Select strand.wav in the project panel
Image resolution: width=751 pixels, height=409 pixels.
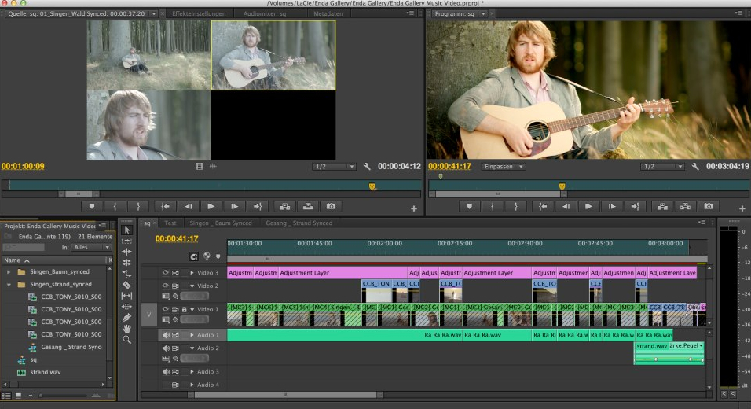[x=44, y=372]
